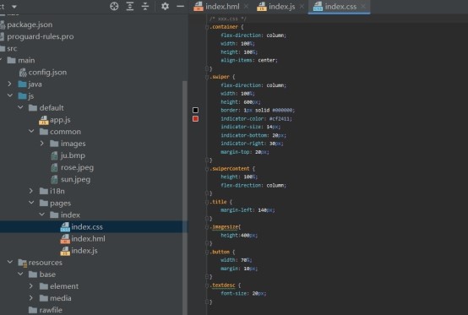The height and width of the screenshot is (315, 468).
Task: Expand the images folder chevron
Action: coord(42,144)
